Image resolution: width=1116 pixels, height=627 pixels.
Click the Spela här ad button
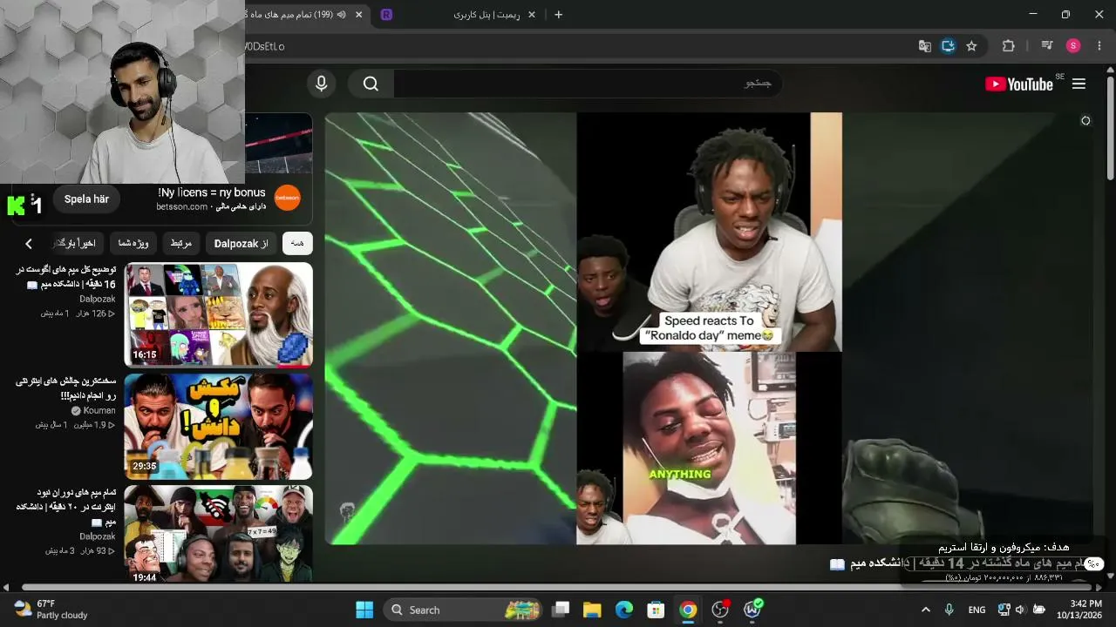(86, 199)
